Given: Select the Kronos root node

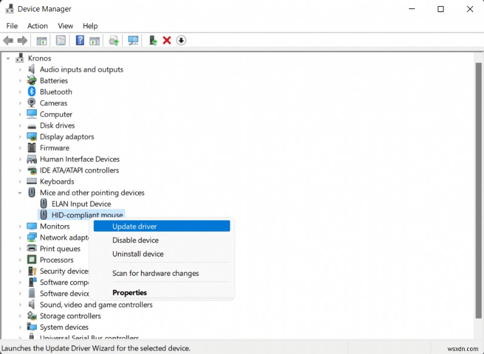Looking at the screenshot, I should coord(39,57).
